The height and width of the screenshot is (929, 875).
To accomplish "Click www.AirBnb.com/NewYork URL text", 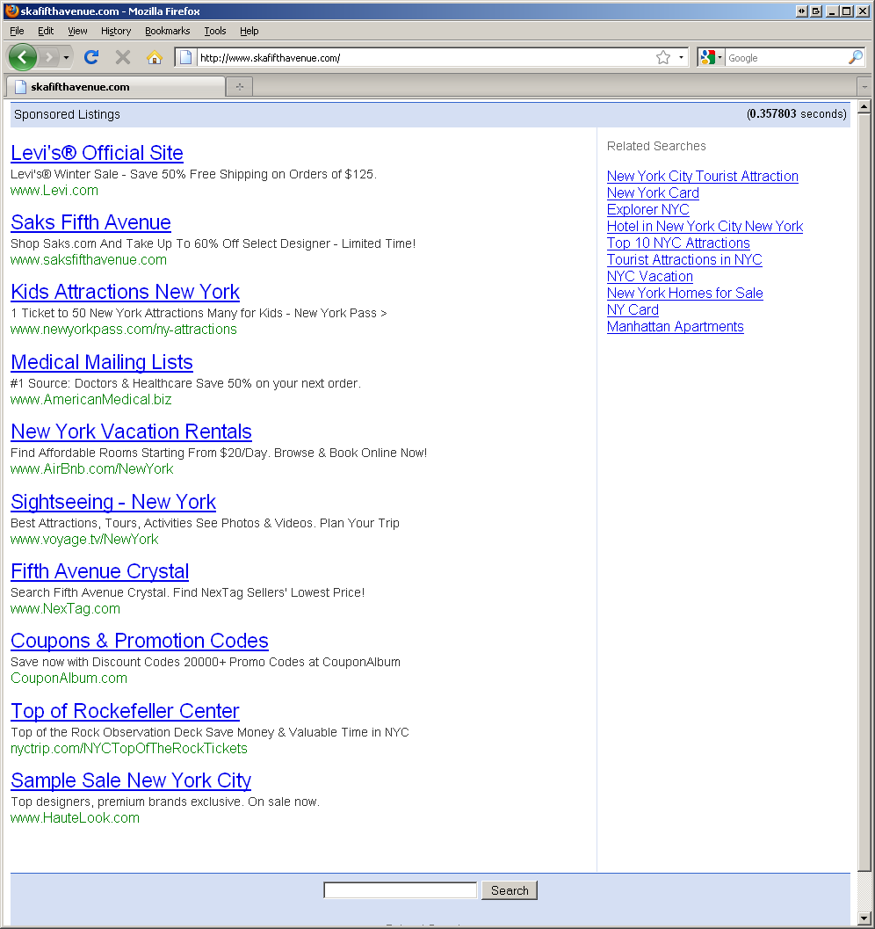I will tap(91, 468).
